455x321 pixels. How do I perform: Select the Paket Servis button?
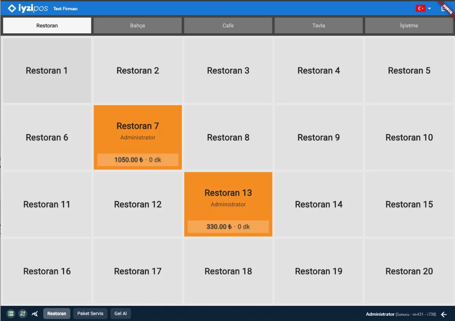coord(90,314)
